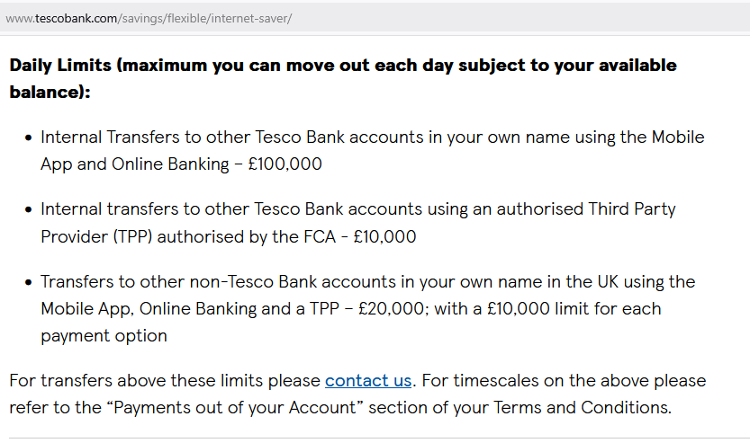750x443 pixels.
Task: Click "Provider (TPP)" text in second bullet
Action: (96, 237)
